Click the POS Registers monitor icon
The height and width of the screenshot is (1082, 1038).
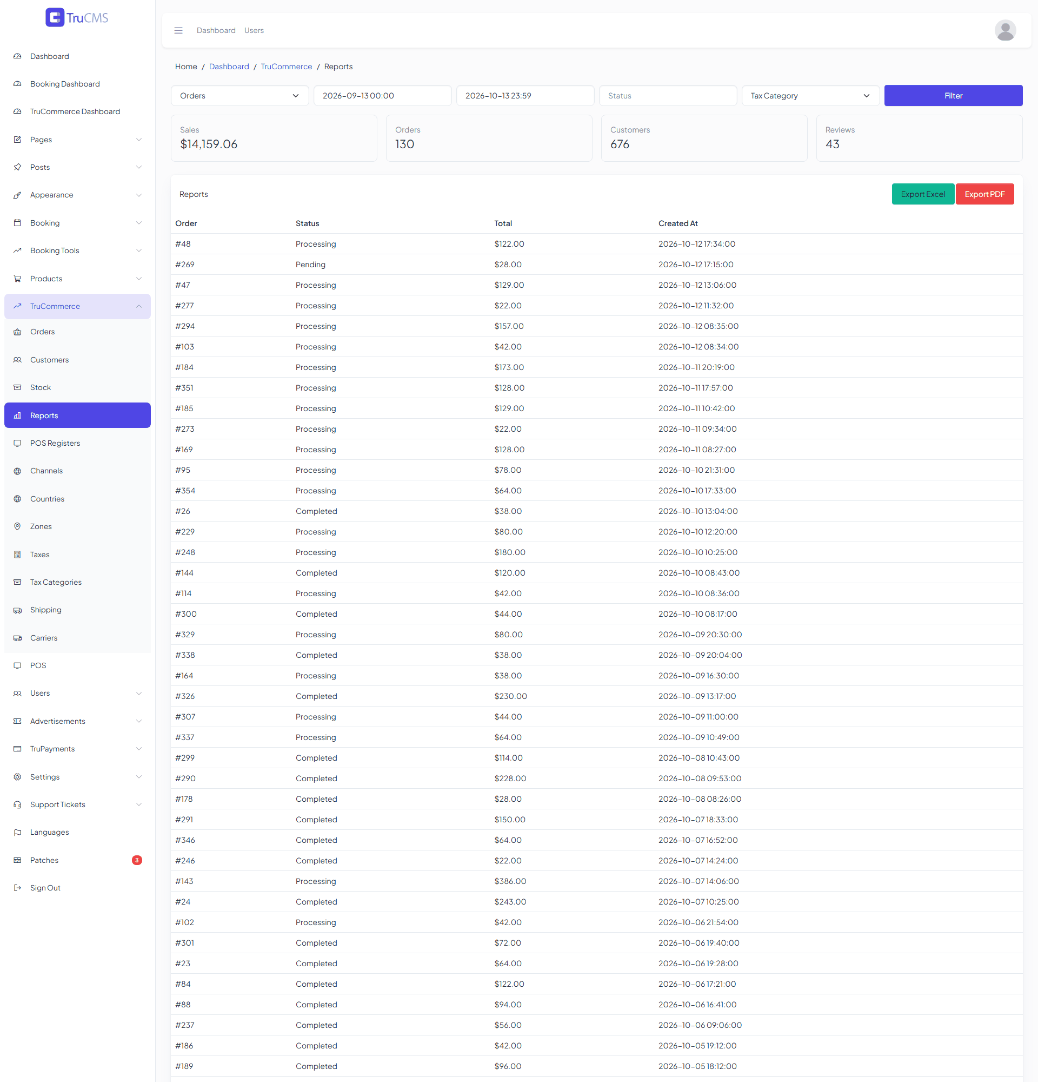click(18, 443)
